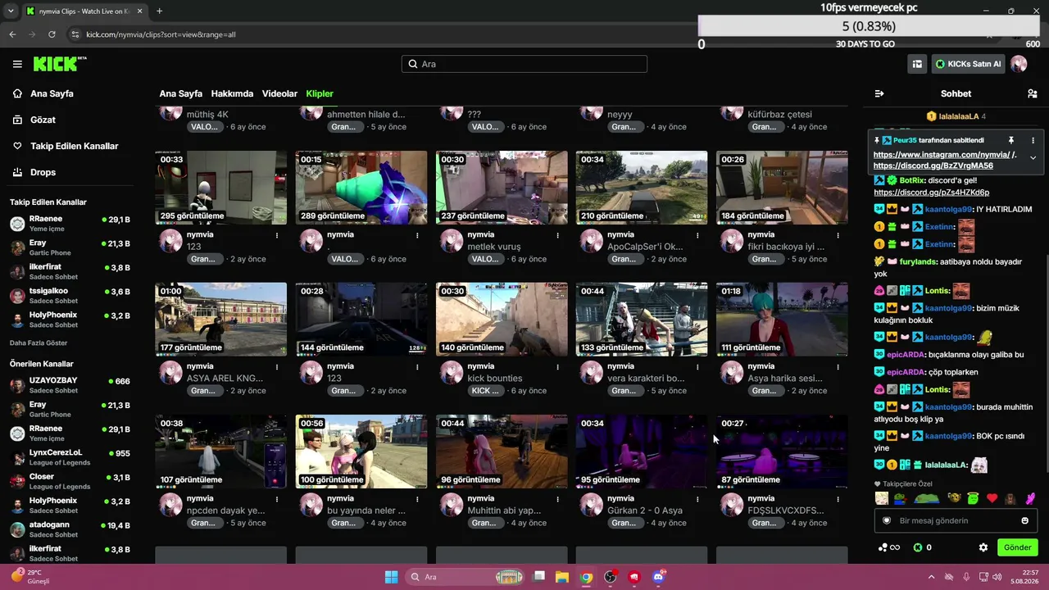Screen dimensions: 1049x590
Task: Open clip titled 'Muhittin abi yap...'
Action: point(504,511)
